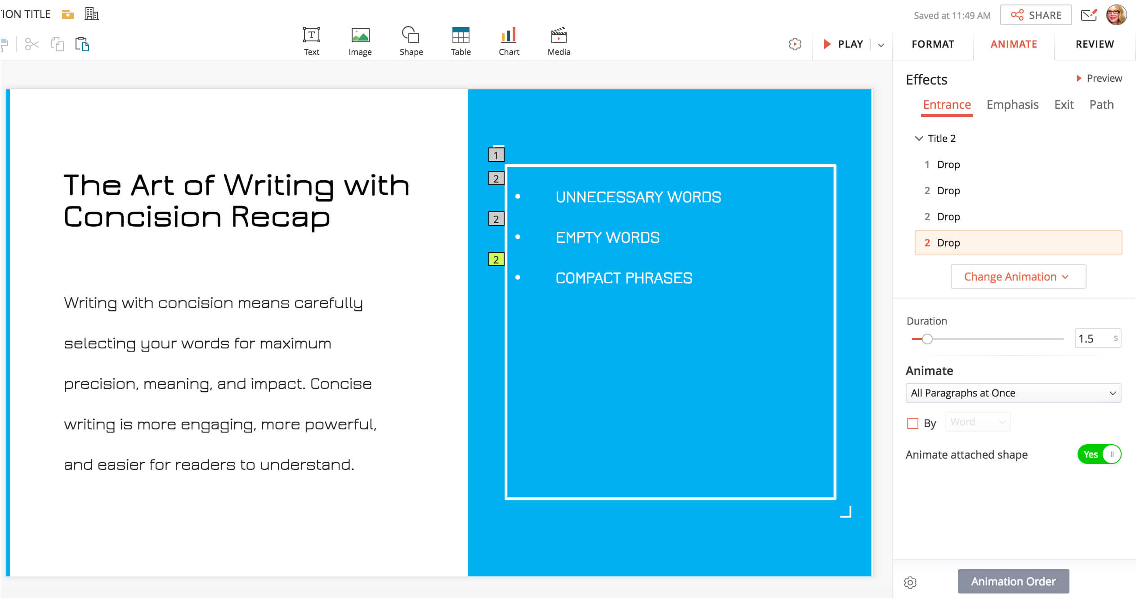Viewport: 1136px width, 598px height.
Task: Adjust the Duration slider handle
Action: [x=927, y=339]
